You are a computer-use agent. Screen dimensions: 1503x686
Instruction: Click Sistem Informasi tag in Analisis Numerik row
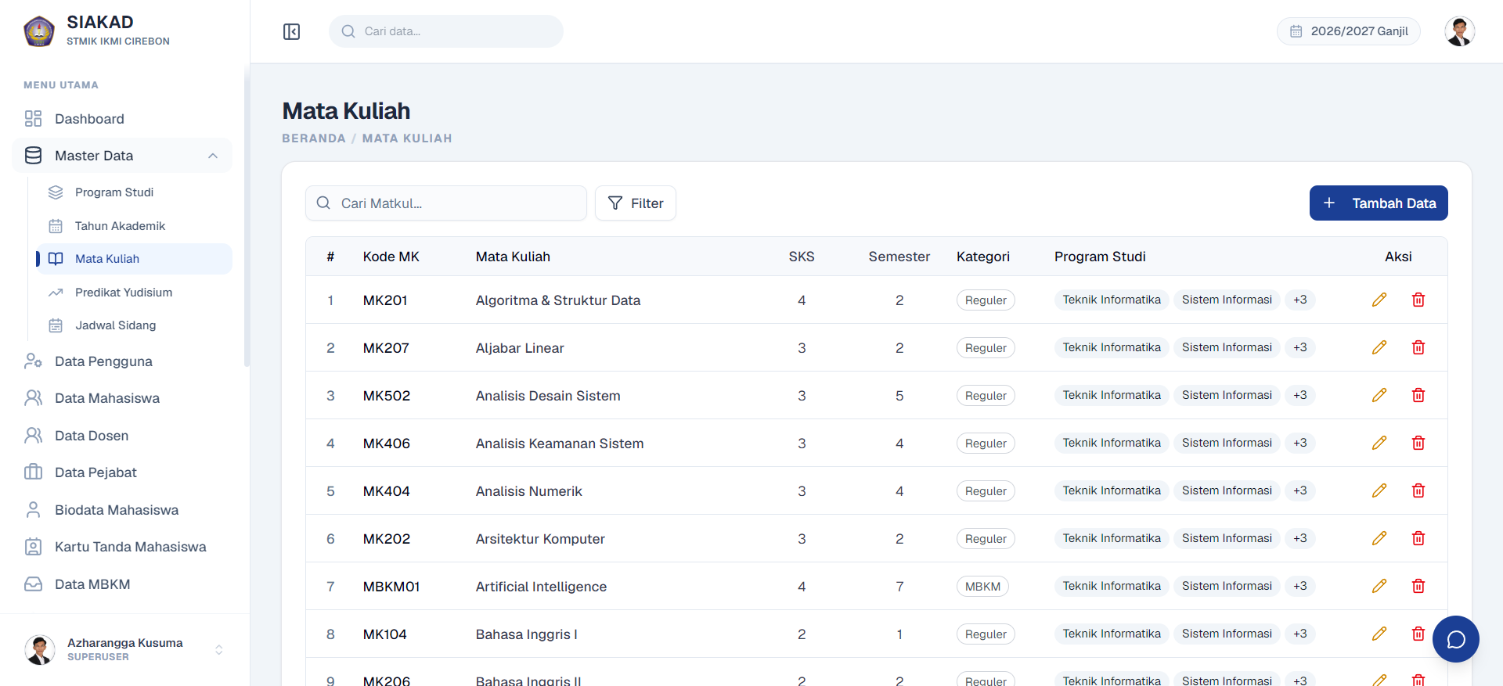click(1227, 490)
